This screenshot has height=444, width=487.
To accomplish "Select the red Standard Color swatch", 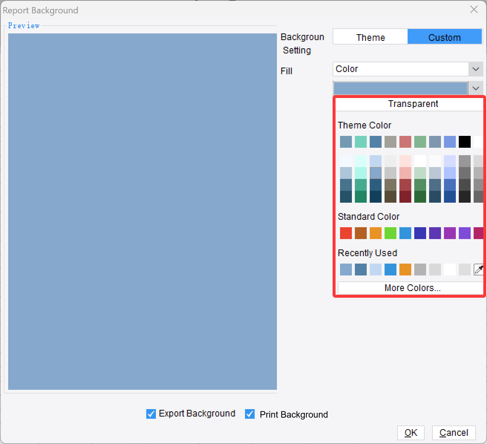I will [x=346, y=233].
